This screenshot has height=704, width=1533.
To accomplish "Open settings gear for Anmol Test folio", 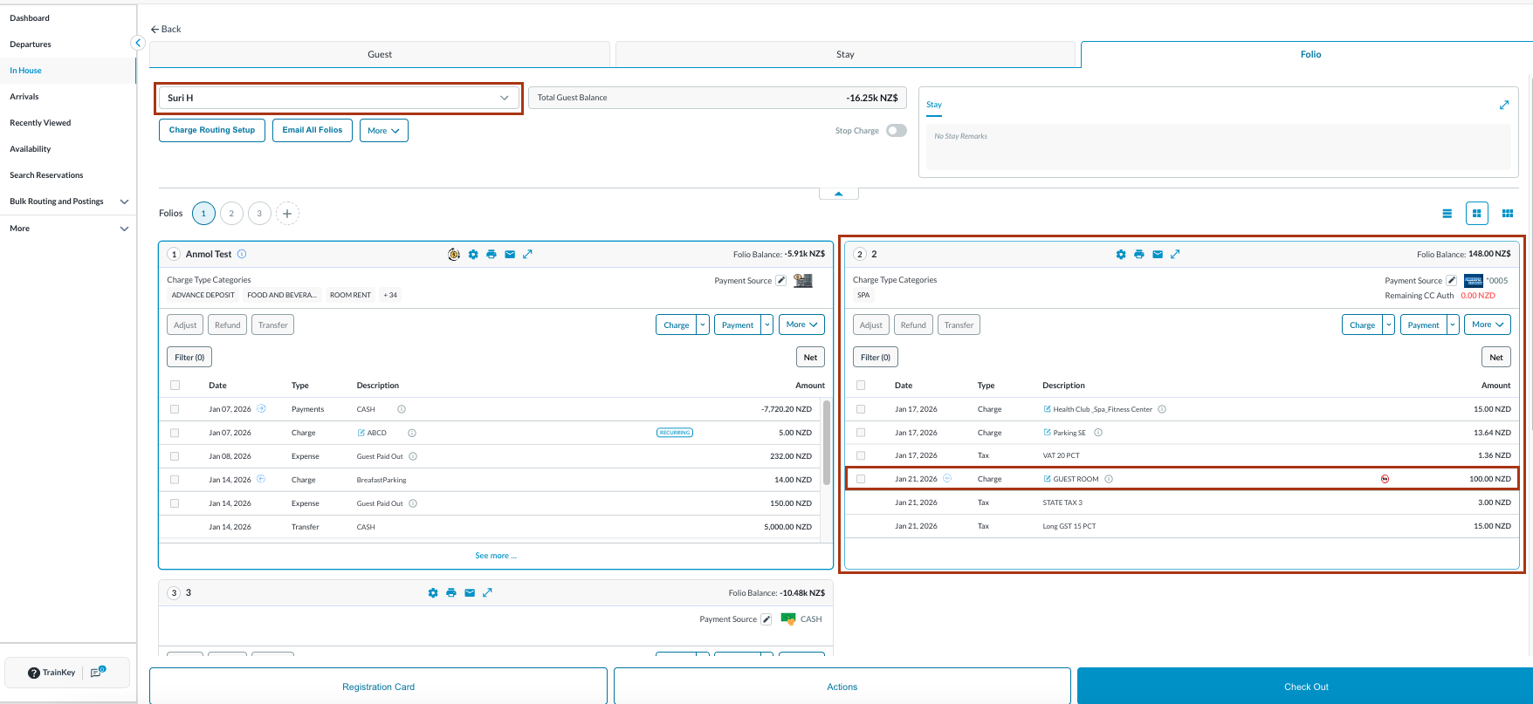I will pyautogui.click(x=473, y=255).
